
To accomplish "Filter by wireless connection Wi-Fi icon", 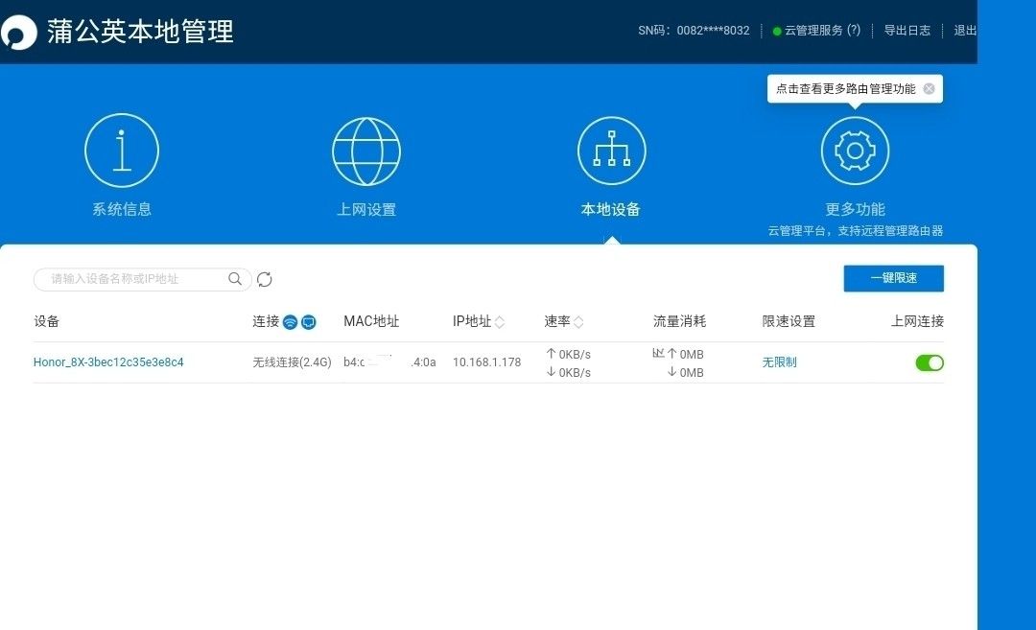I will coord(290,322).
